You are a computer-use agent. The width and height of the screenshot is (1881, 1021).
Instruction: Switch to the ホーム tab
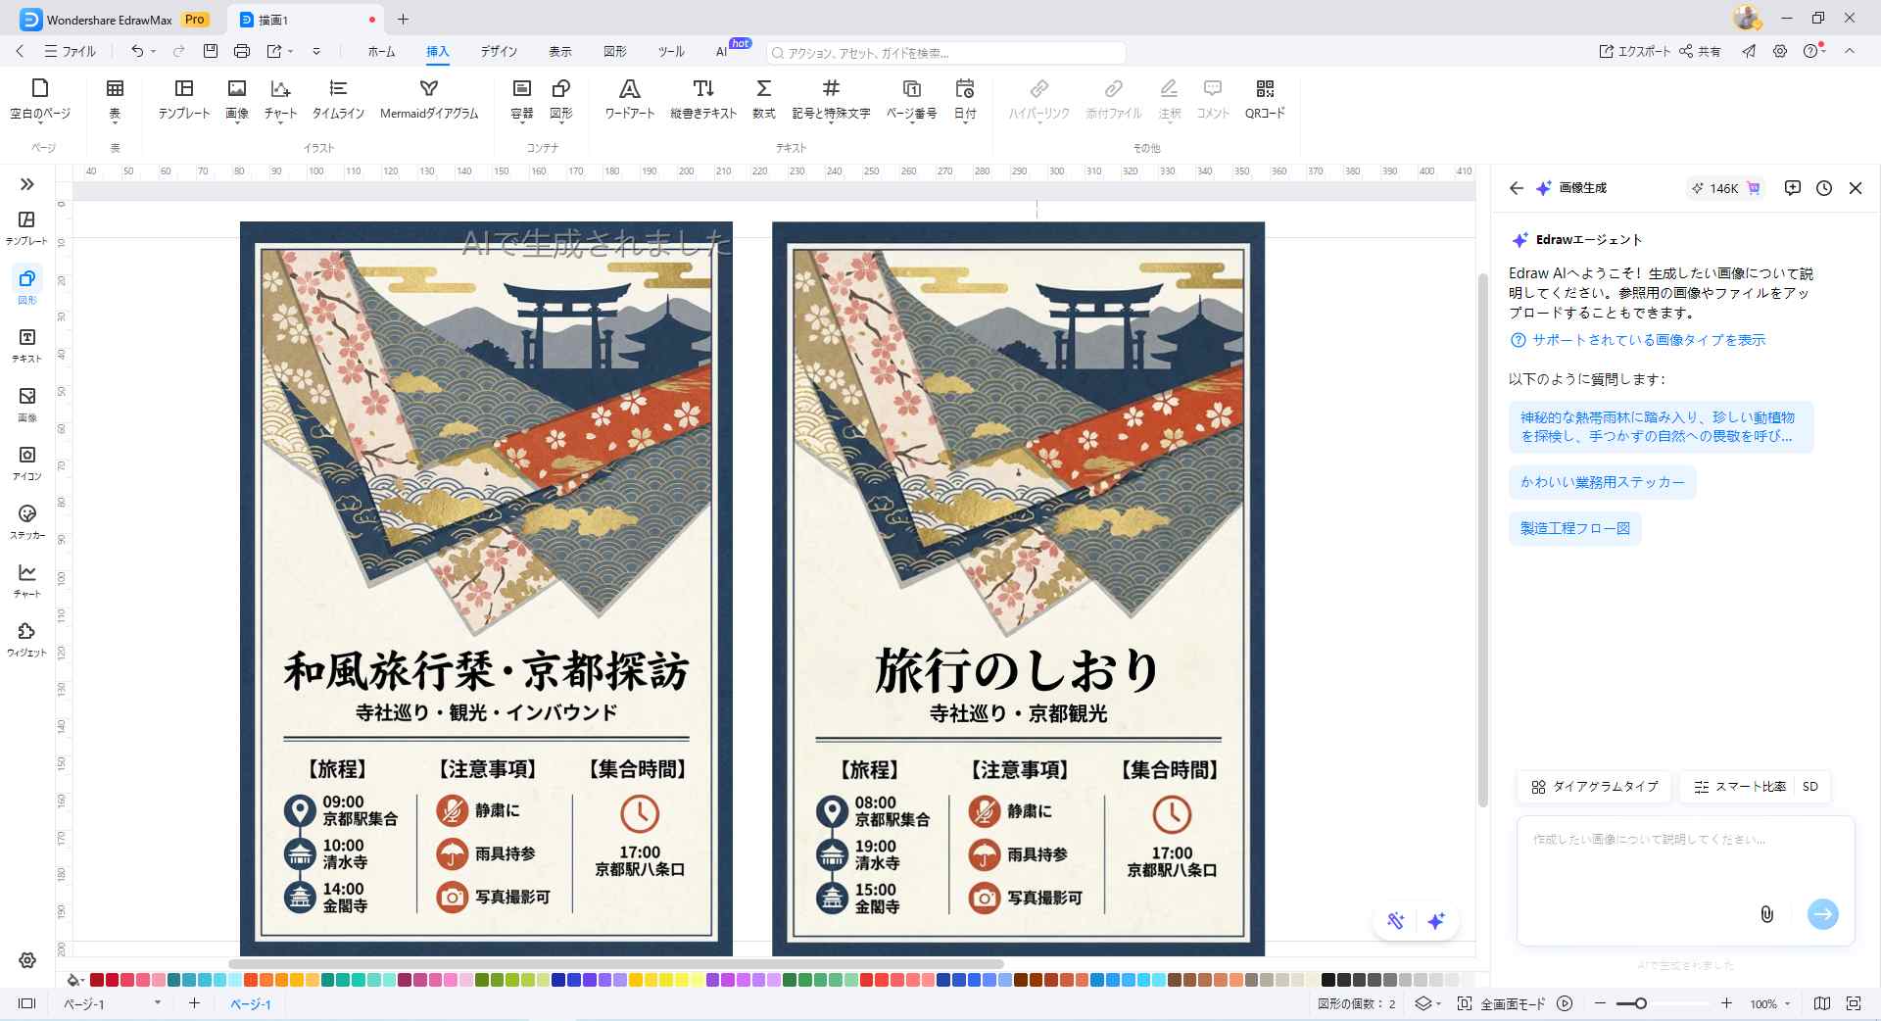[380, 52]
